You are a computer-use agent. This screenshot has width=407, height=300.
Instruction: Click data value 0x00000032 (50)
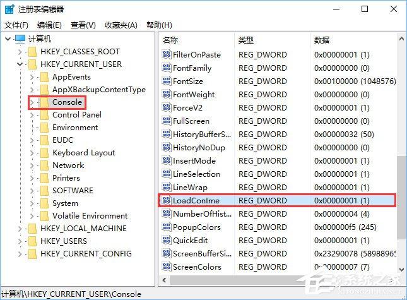(344, 135)
